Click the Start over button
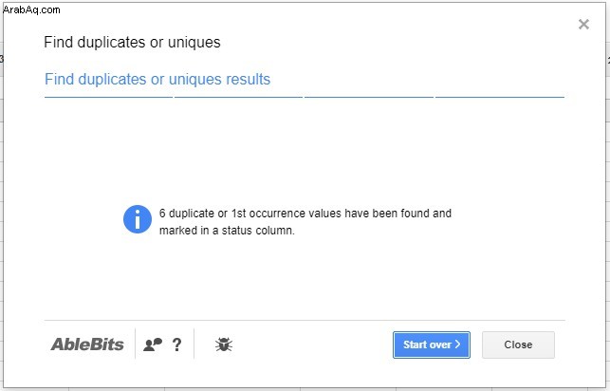Viewport: 610px width, 391px height. coord(432,344)
